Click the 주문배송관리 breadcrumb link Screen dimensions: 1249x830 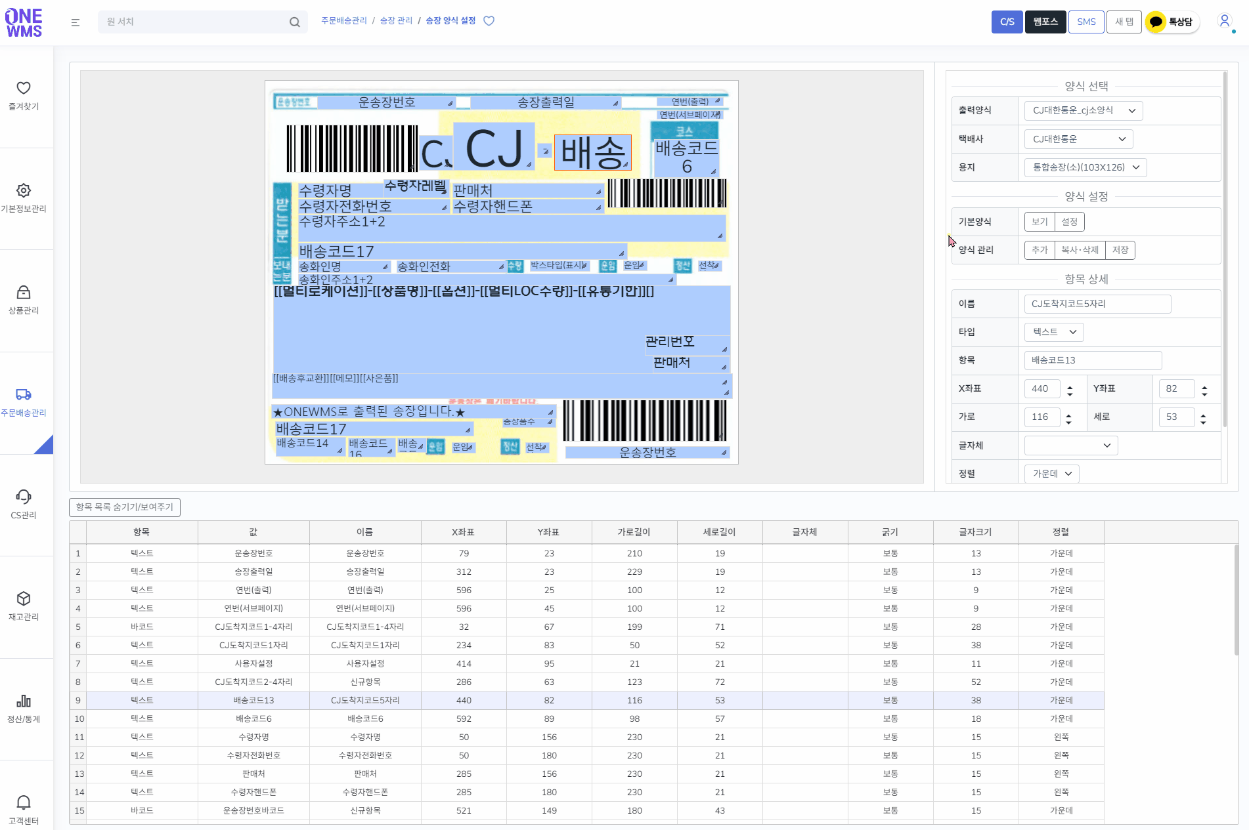[x=344, y=21]
